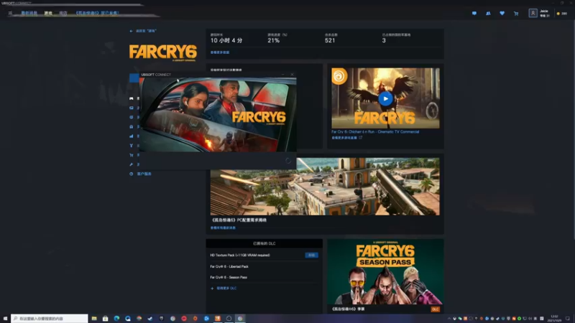Open the hamburger menu in the top bar
This screenshot has width=575, height=323.
[x=10, y=13]
